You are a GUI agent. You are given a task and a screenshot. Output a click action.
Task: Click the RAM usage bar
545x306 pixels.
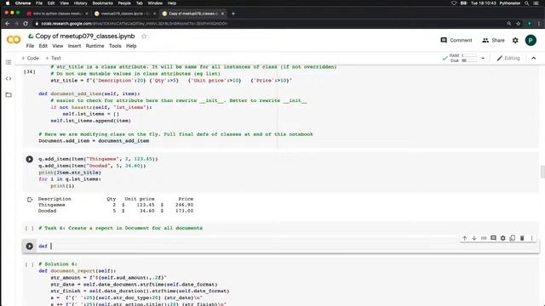[x=469, y=55]
